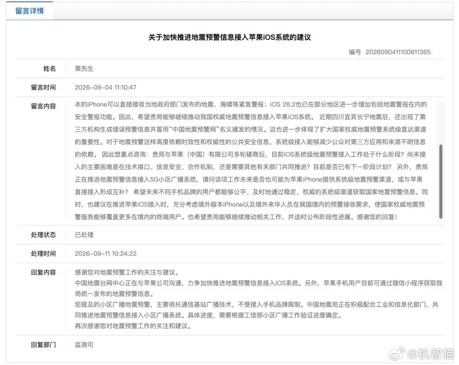This screenshot has height=365, width=459.
Task: Select timestamp 2026-09-11 10:24:22
Action: (x=106, y=254)
